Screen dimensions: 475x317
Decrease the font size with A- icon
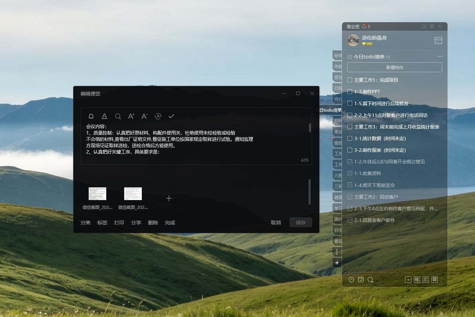[x=145, y=116]
